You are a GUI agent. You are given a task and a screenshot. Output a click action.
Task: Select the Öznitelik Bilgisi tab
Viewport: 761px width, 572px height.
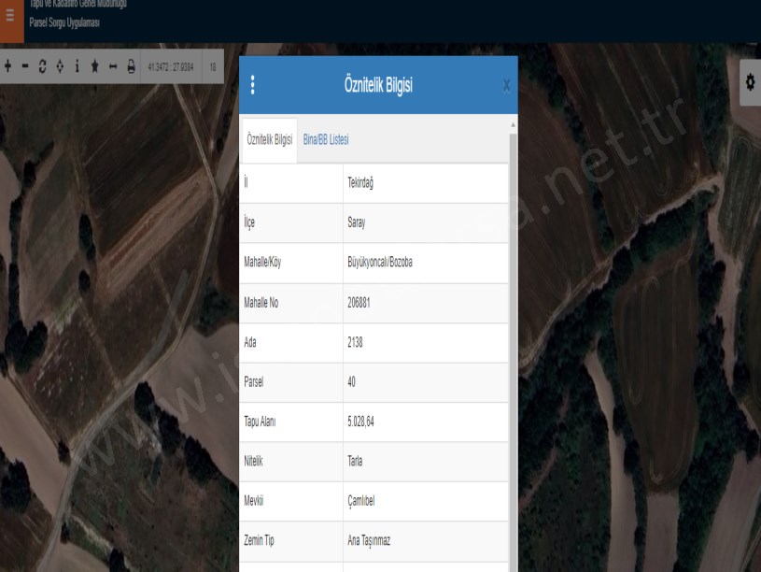tap(269, 139)
